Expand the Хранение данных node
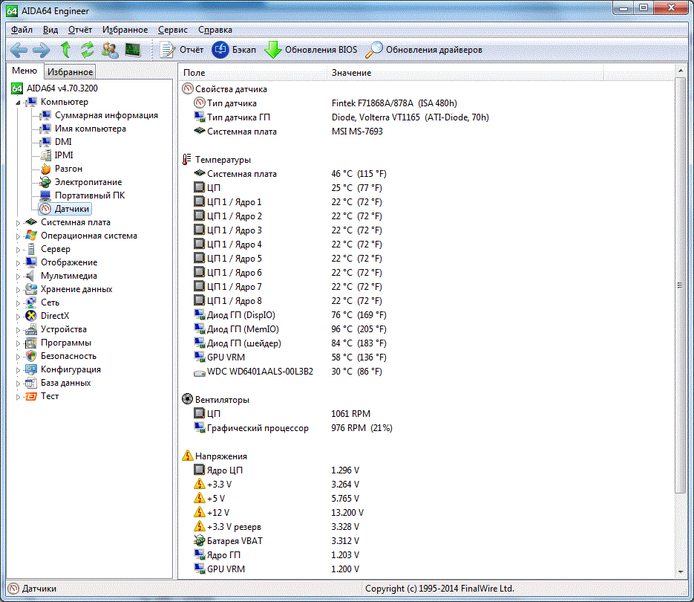The width and height of the screenshot is (694, 602). tap(18, 290)
